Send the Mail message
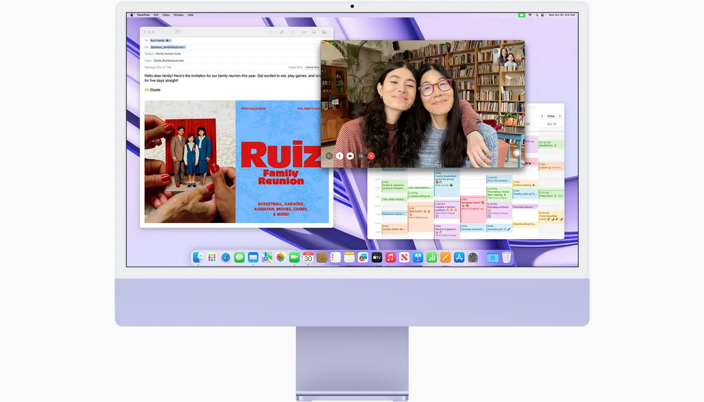 [163, 32]
